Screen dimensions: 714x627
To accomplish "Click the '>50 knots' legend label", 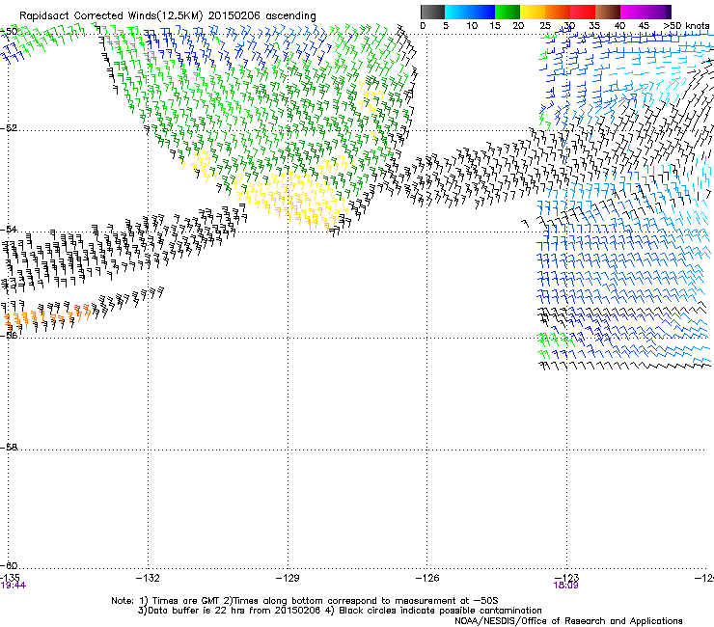I will tap(686, 25).
